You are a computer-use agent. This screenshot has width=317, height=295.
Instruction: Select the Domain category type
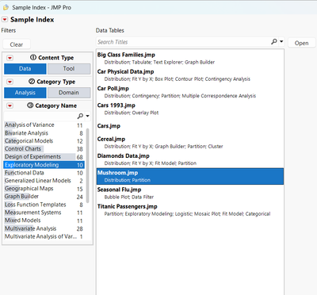[69, 93]
